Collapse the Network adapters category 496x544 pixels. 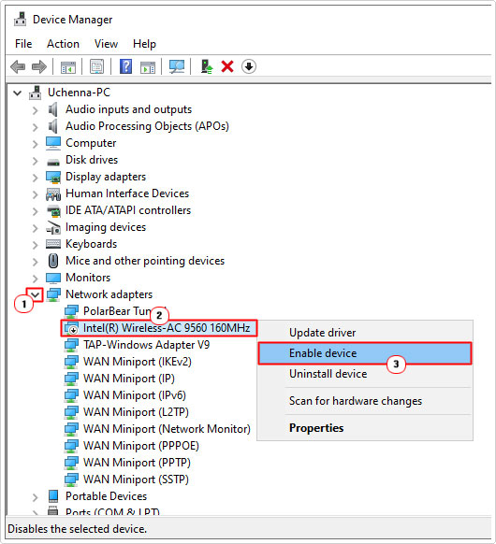35,294
